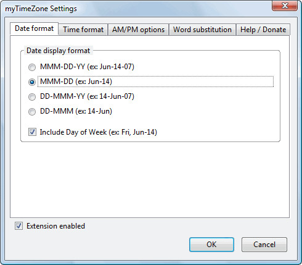This screenshot has width=302, height=265.
Task: Switch to the Time format tab
Action: (x=83, y=30)
